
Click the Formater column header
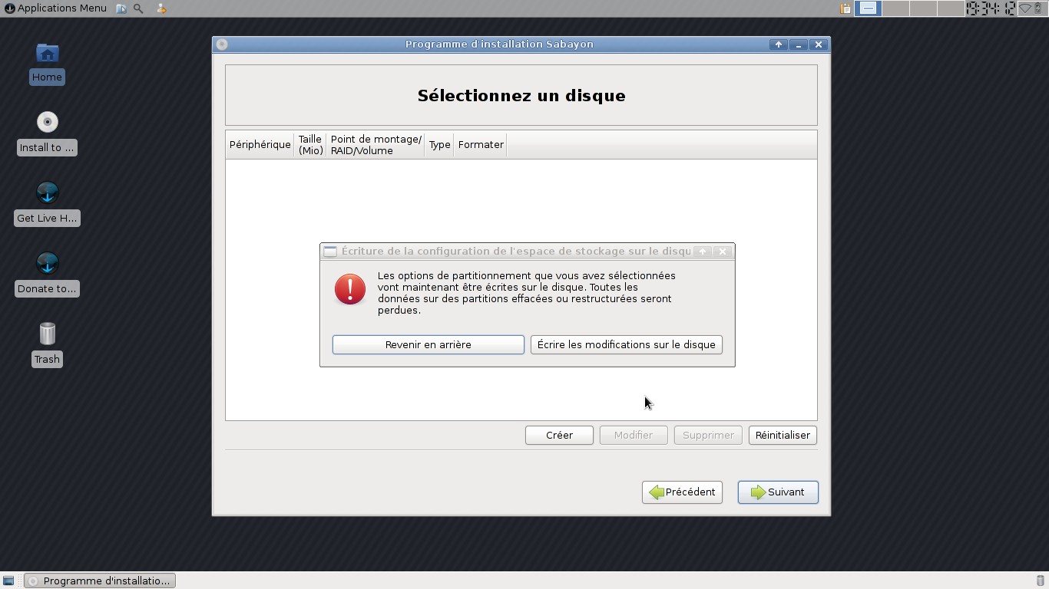tap(481, 144)
